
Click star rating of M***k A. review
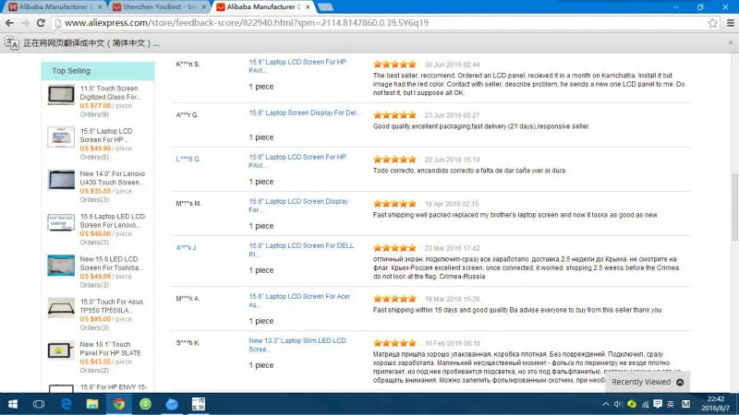pos(395,299)
